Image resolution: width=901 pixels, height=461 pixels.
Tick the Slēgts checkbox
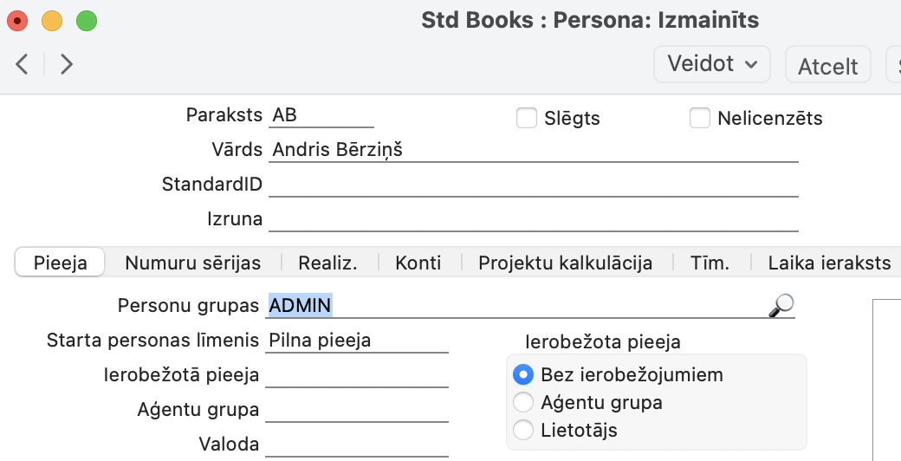527,118
